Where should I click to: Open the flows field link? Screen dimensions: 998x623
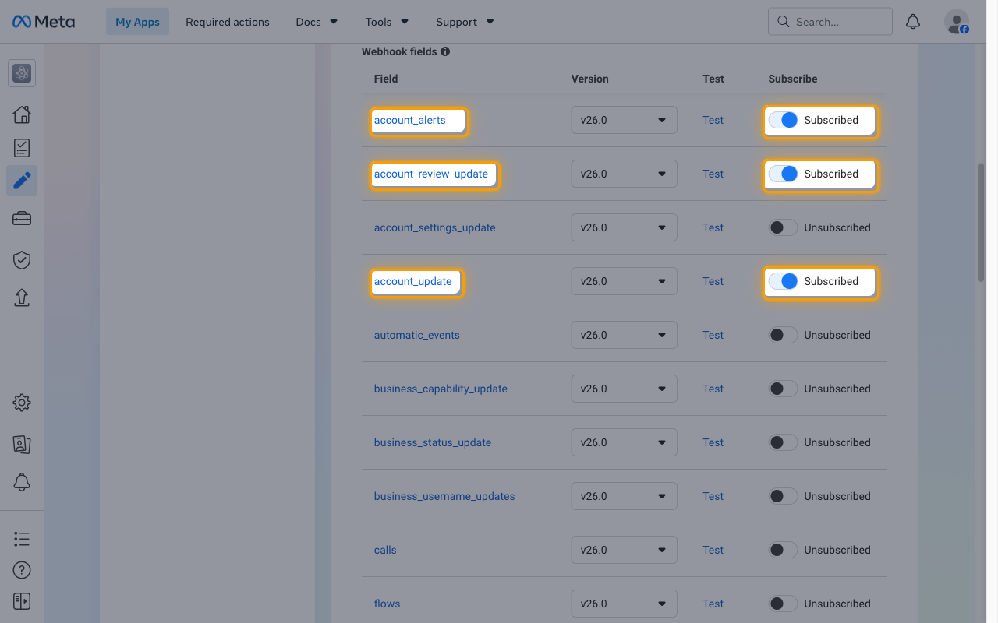pos(388,604)
